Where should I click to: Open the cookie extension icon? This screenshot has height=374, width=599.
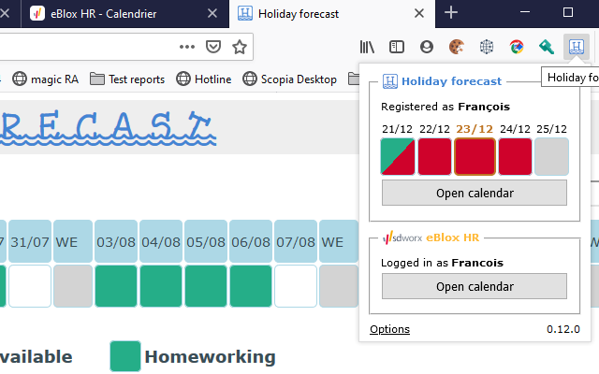tap(457, 47)
